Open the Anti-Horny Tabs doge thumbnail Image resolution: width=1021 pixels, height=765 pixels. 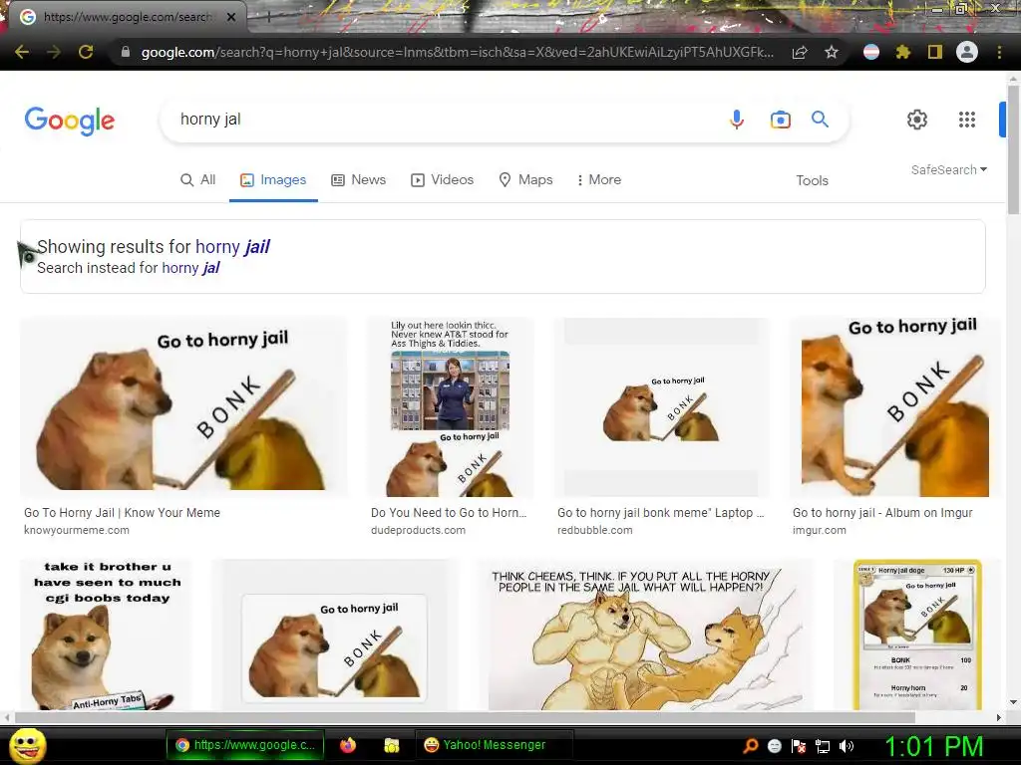106,635
